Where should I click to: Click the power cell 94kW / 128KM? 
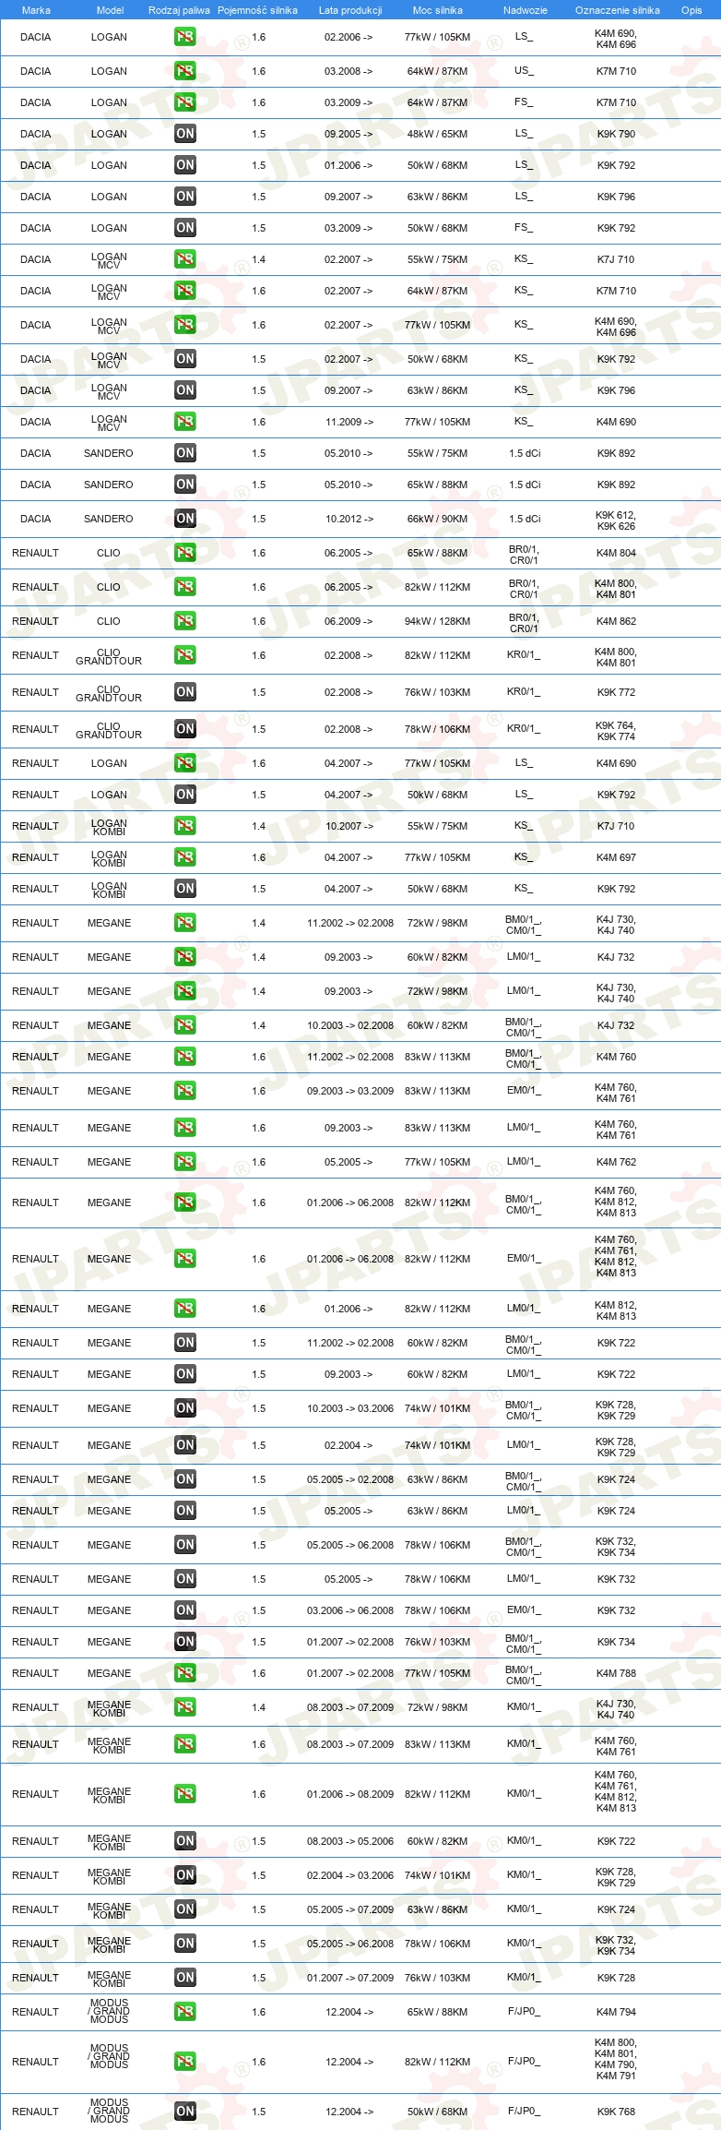437,621
